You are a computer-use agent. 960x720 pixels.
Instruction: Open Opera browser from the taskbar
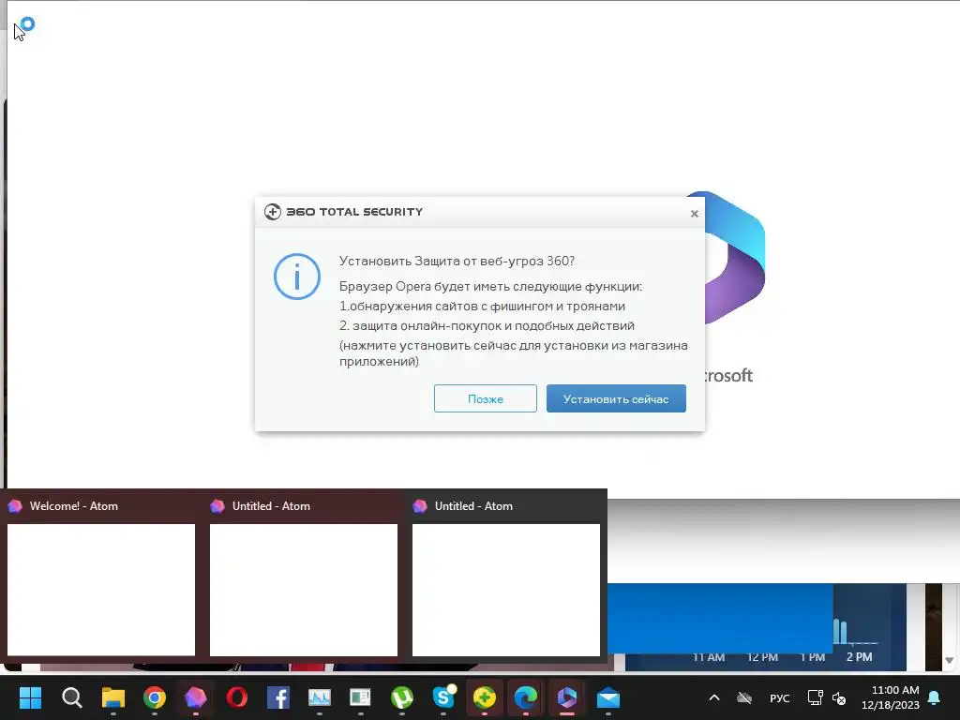coord(237,697)
